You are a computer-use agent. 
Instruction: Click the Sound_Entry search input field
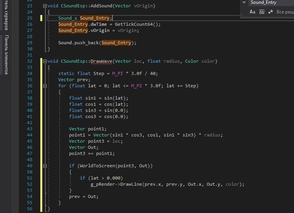coord(270,3)
